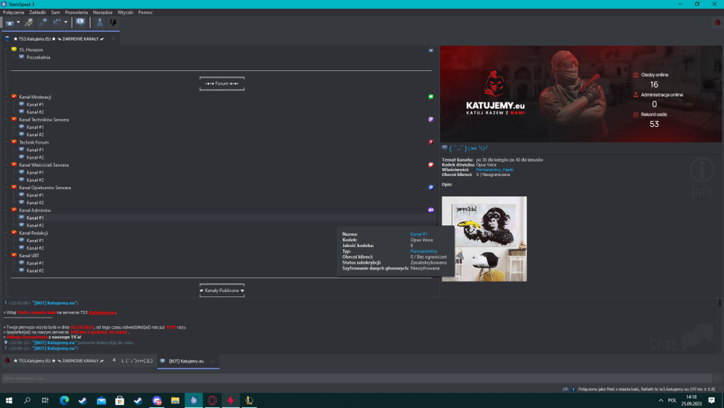Select Kanał #1 under Kanał Redakcji
The image size is (724, 408).
point(35,241)
